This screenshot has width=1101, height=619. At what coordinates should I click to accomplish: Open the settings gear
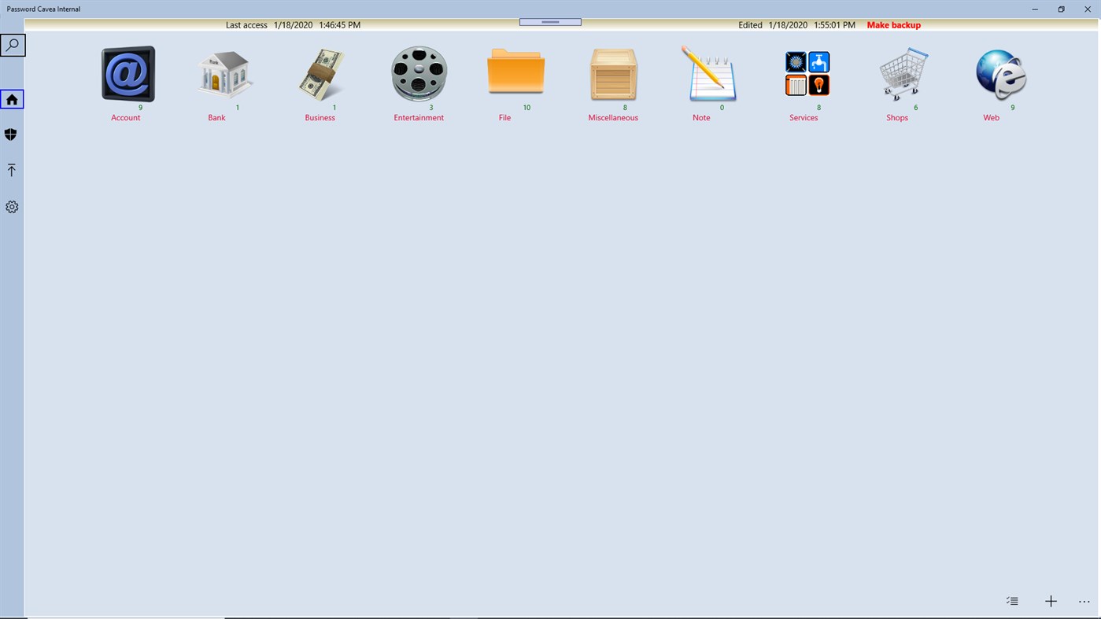pos(11,206)
